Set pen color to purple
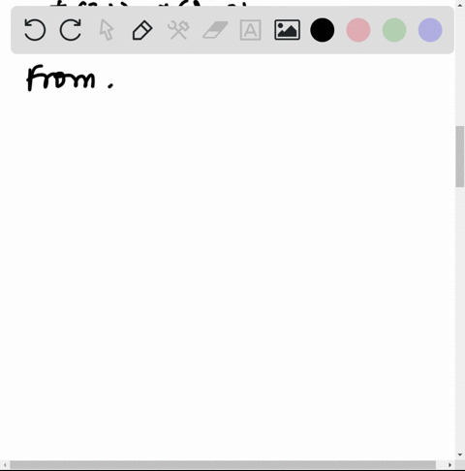The width and height of the screenshot is (465, 471). [430, 30]
